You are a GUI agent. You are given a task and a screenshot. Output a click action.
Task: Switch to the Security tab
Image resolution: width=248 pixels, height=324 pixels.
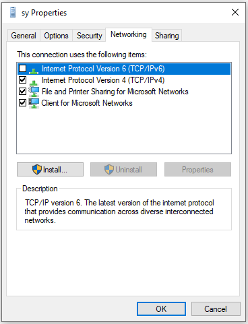pos(89,36)
